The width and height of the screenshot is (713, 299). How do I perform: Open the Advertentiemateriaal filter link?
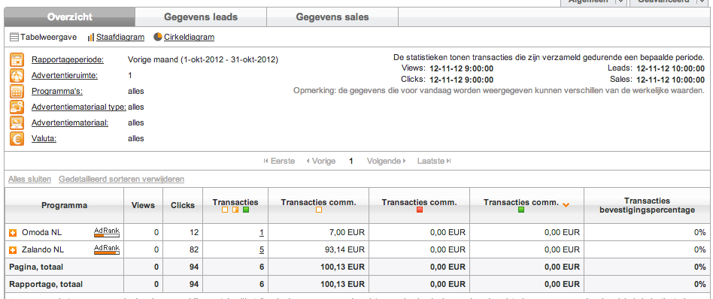pos(70,122)
